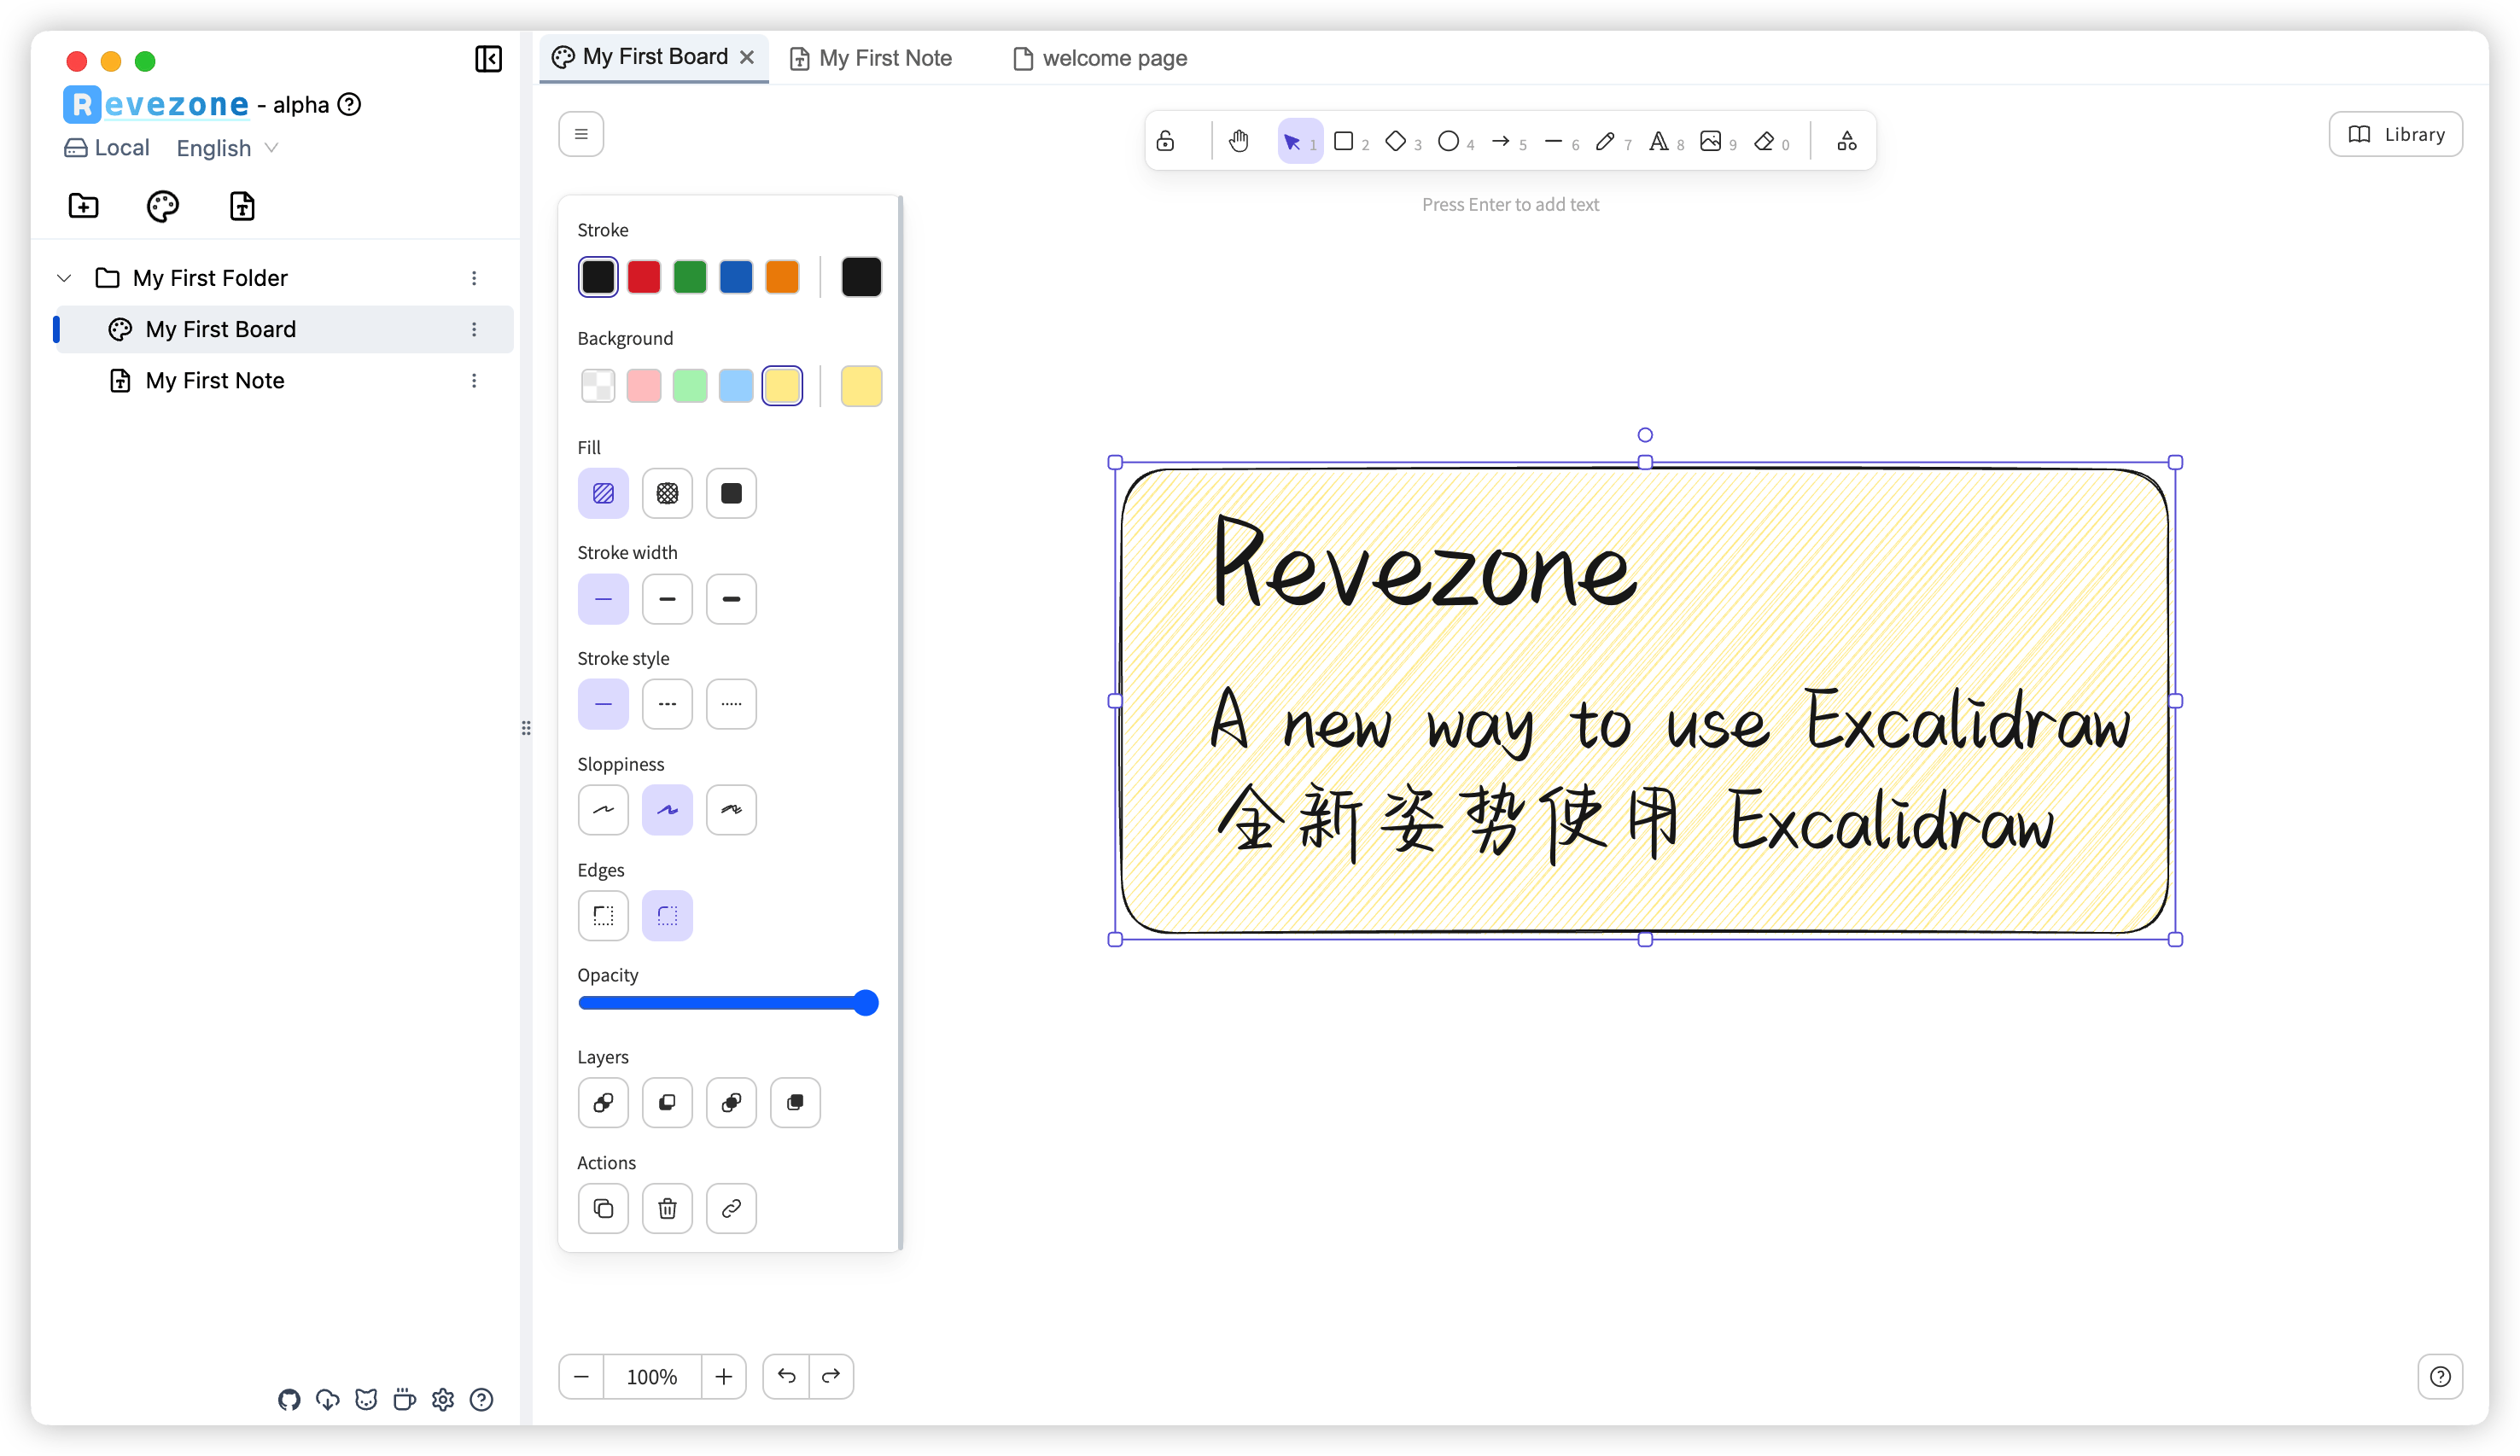Viewport: 2520px width, 1456px height.
Task: Pick the Insert Image tool
Action: click(x=1711, y=141)
